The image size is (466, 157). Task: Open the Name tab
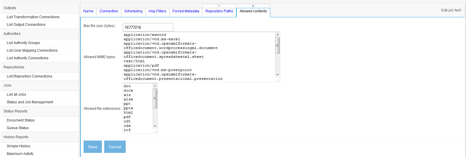[x=88, y=11]
